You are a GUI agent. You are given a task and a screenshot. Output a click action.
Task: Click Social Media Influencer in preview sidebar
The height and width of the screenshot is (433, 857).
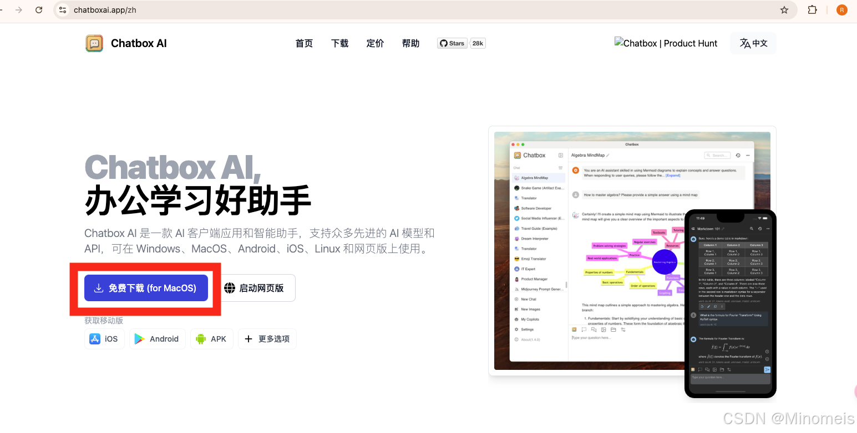539,218
